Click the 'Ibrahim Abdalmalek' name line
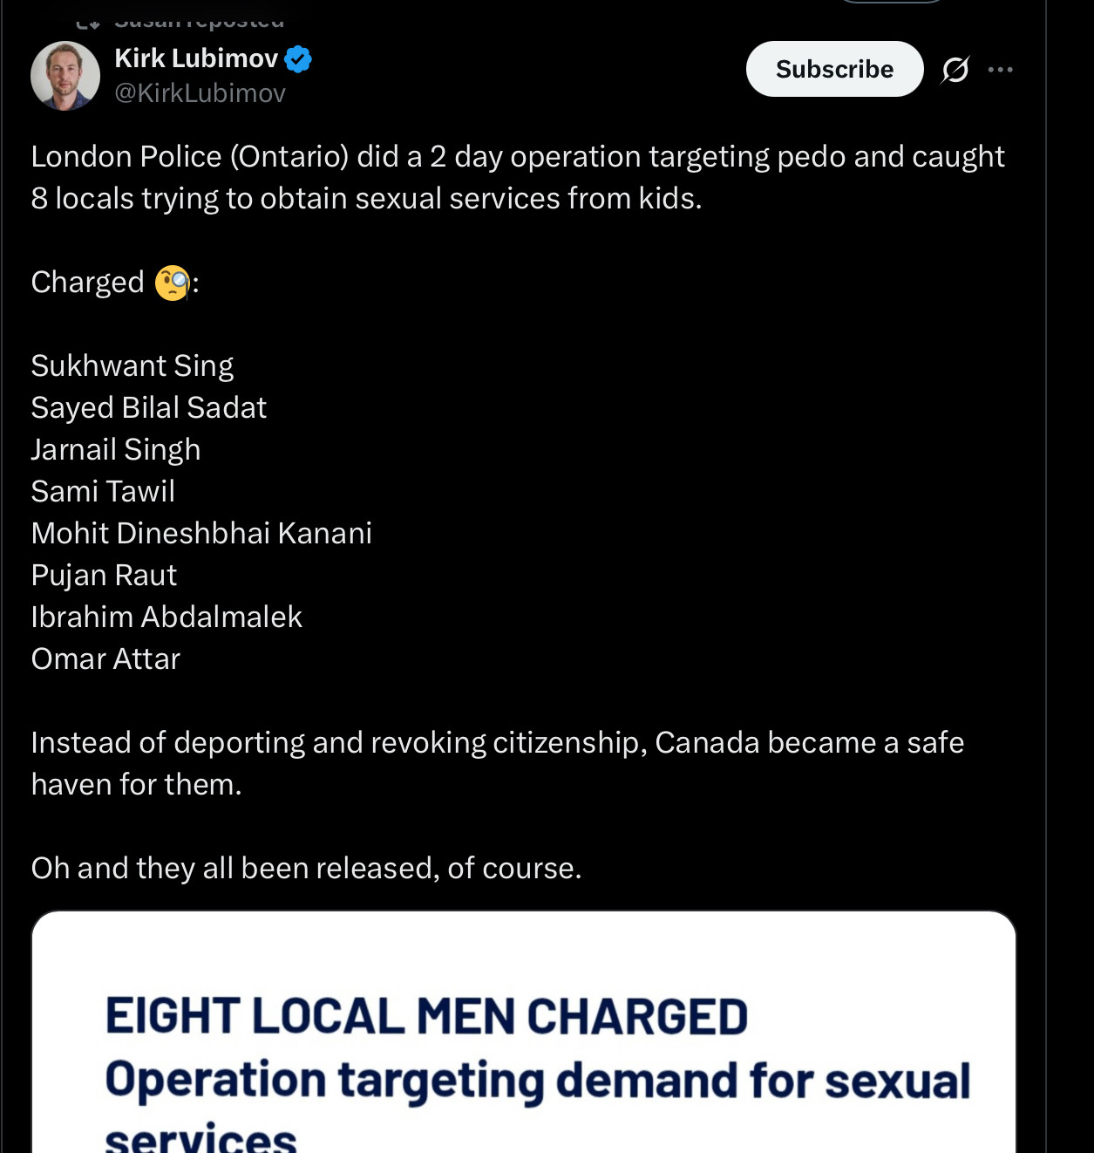Screen dimensions: 1094x1153 (x=166, y=617)
